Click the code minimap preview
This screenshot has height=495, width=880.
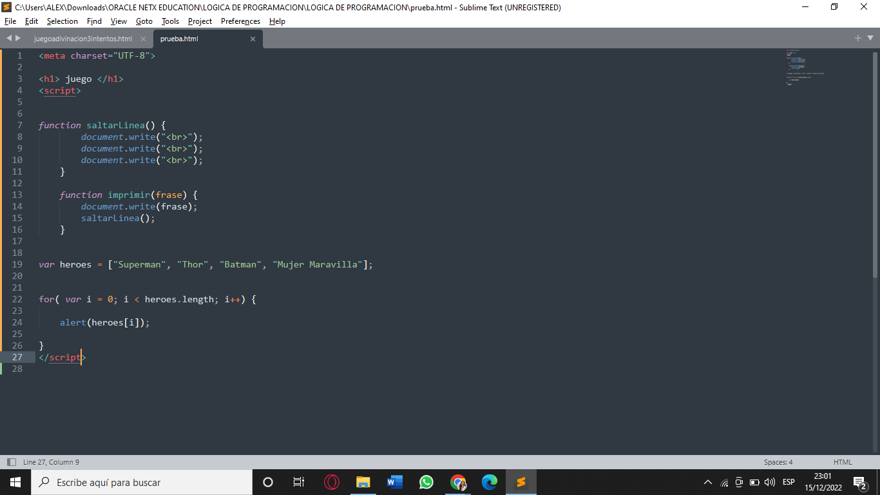[805, 68]
